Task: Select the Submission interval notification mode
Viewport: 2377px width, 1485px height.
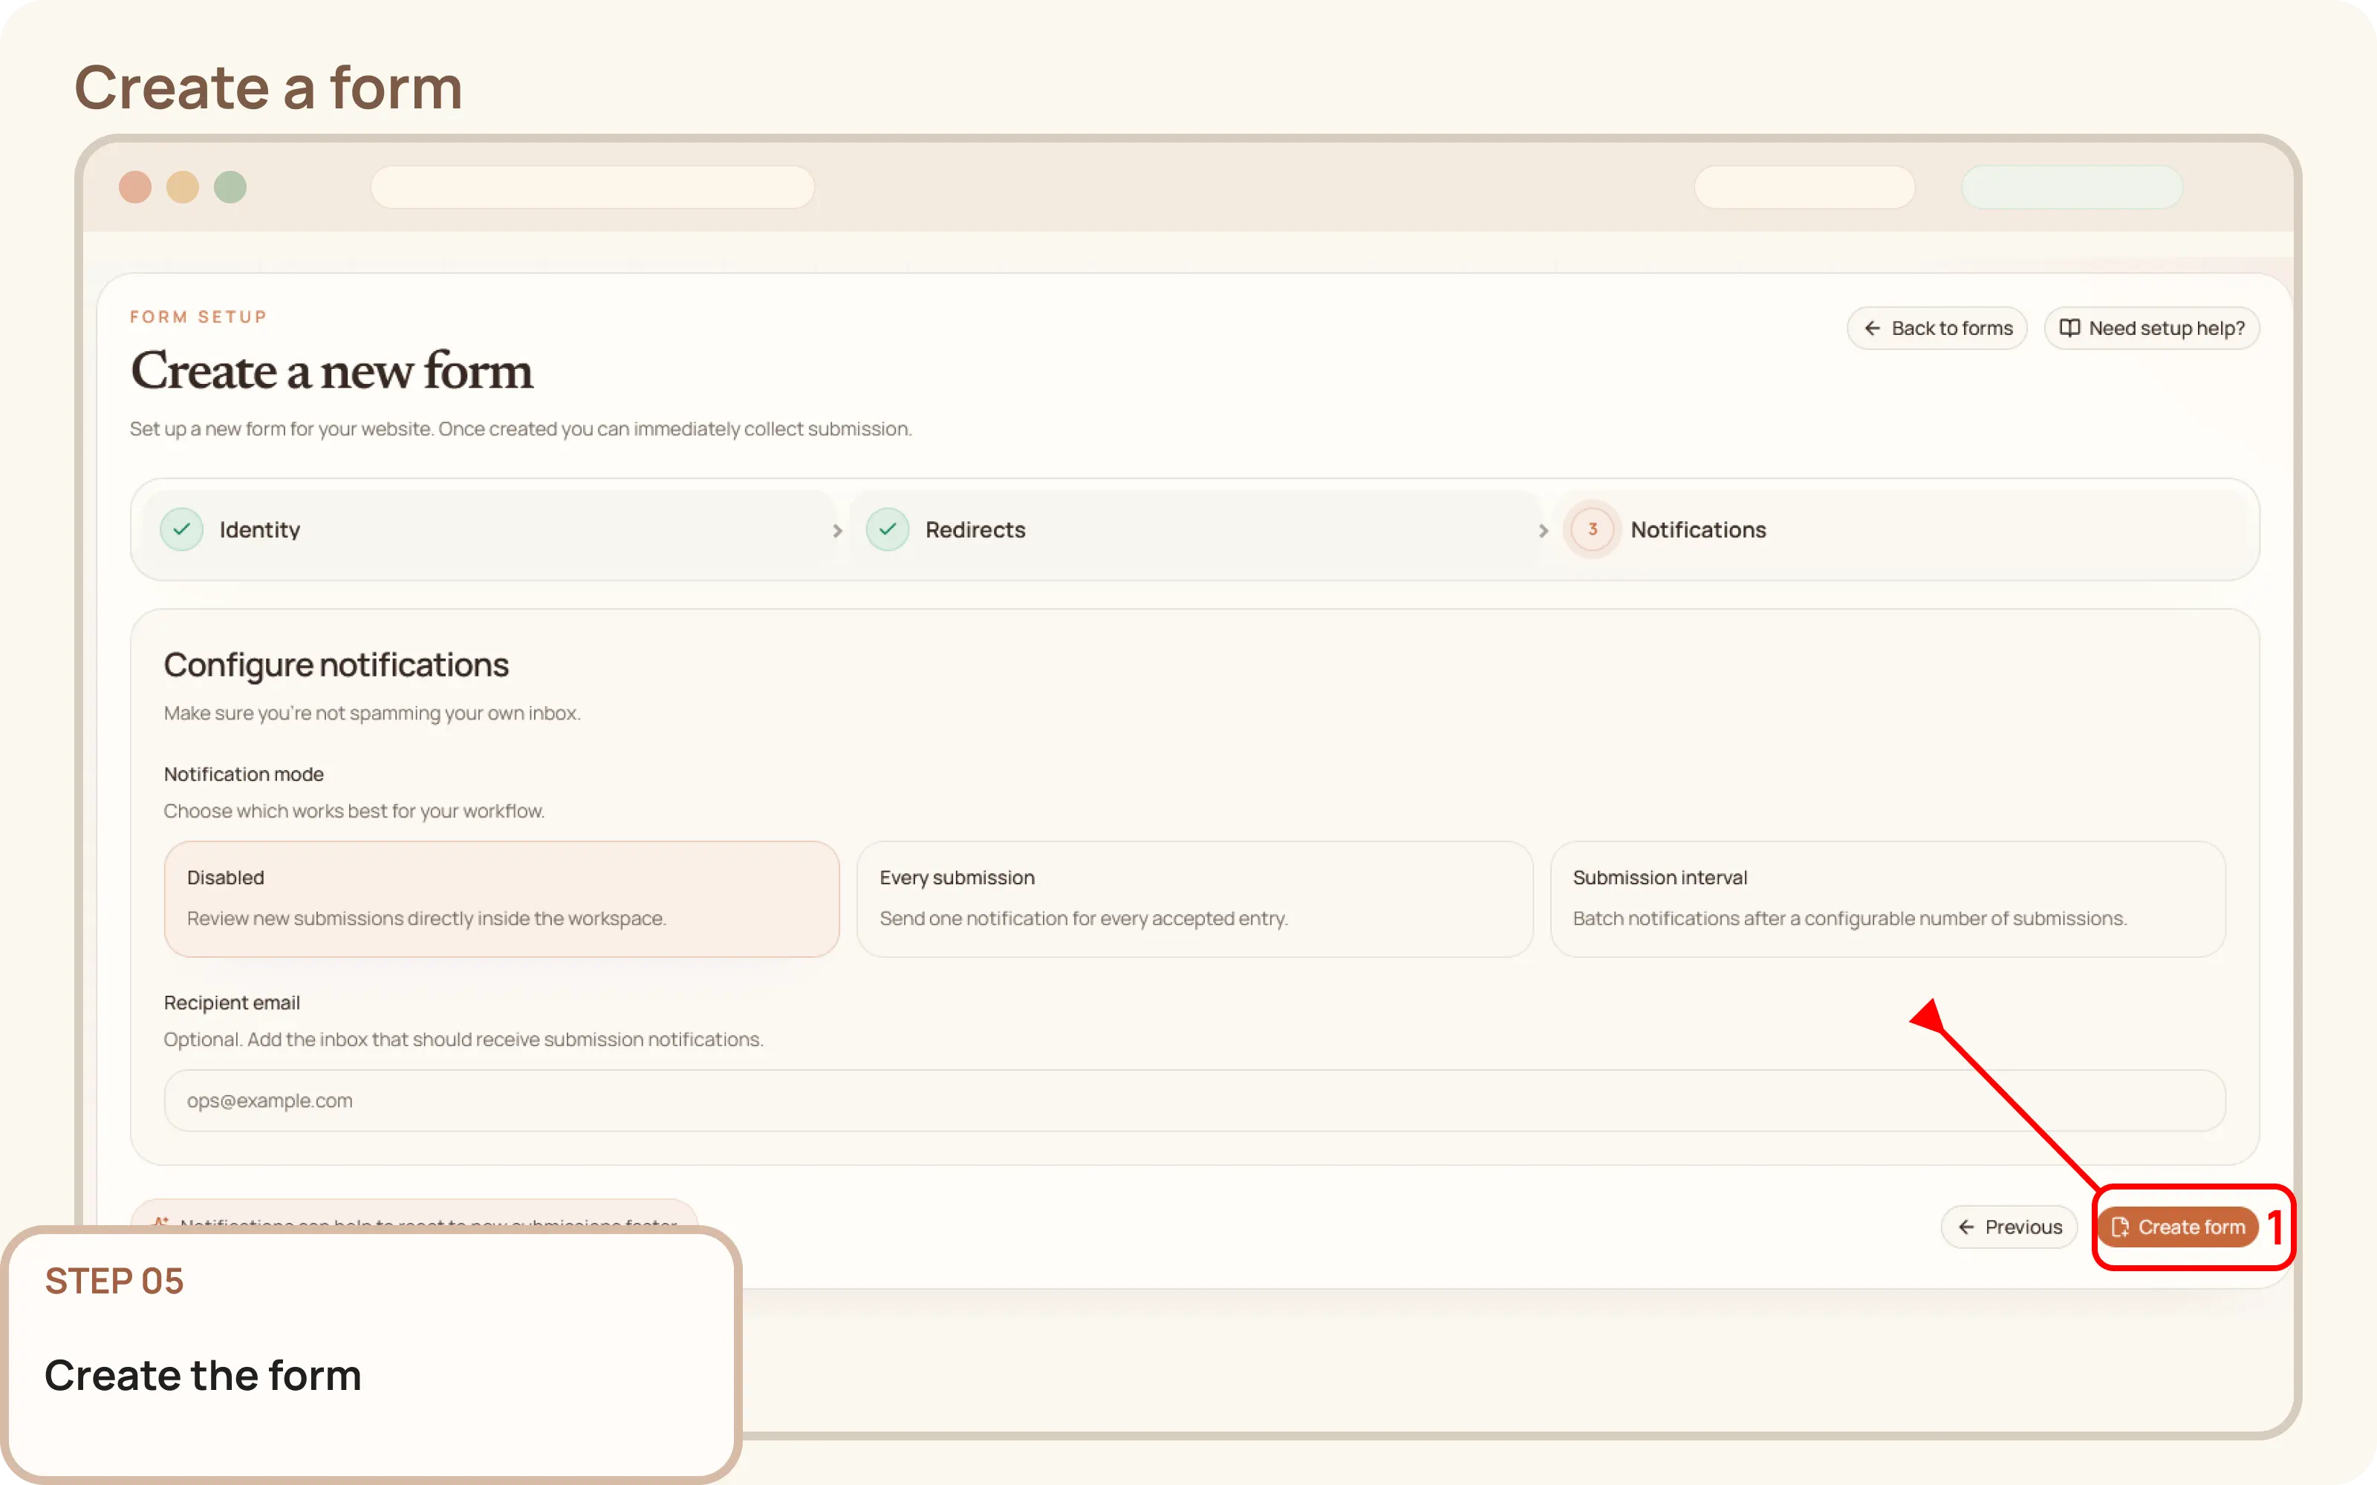Action: click(1887, 898)
